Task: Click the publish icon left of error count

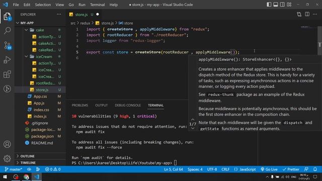Action: tap(38, 169)
